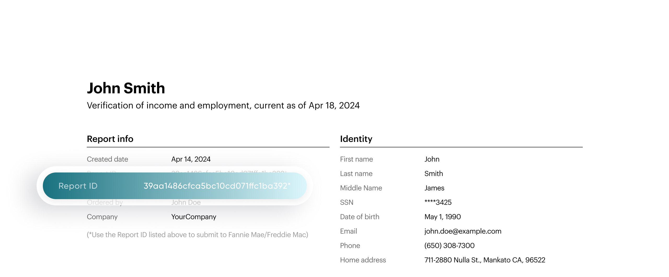This screenshot has height=277, width=669.
Task: Click the Phone label
Action: tap(350, 246)
